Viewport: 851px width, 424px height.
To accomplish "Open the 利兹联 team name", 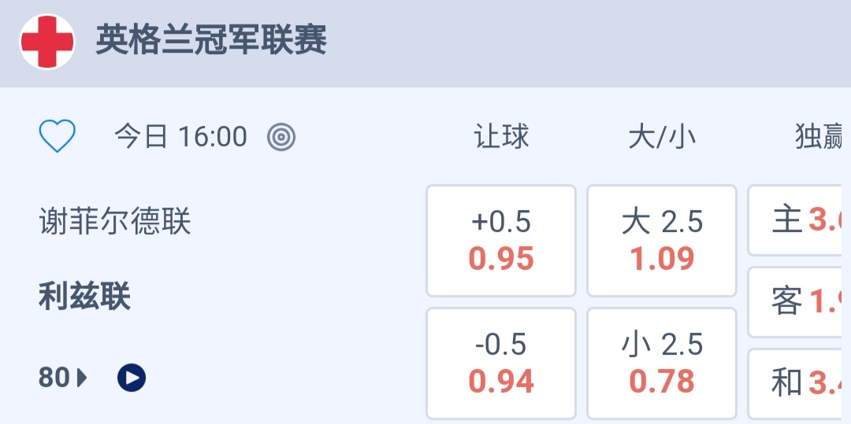I will click(85, 297).
